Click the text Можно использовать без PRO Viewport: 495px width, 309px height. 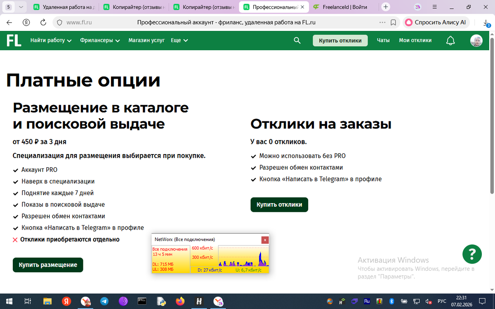coord(302,156)
